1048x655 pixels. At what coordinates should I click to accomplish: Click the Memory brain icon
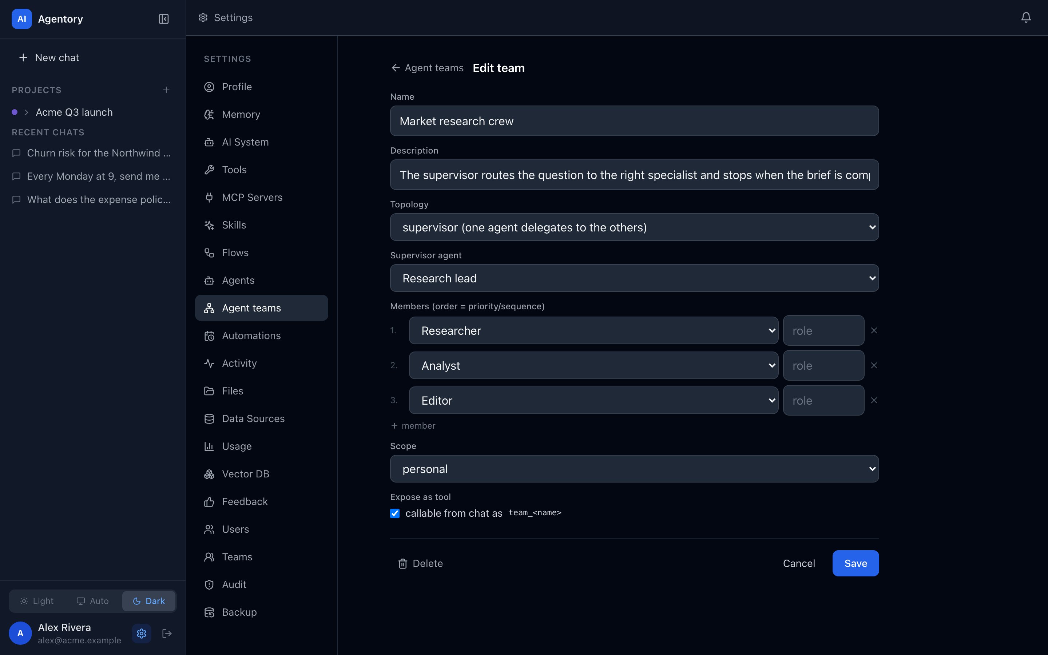[209, 115]
